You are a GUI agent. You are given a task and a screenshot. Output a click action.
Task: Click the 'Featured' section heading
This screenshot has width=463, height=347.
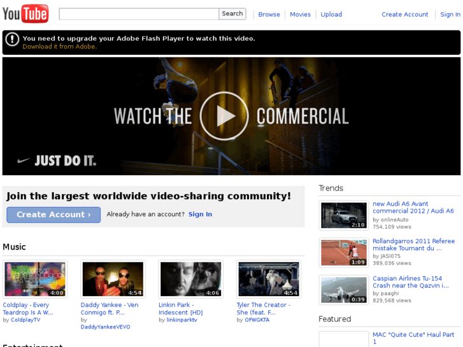[334, 319]
